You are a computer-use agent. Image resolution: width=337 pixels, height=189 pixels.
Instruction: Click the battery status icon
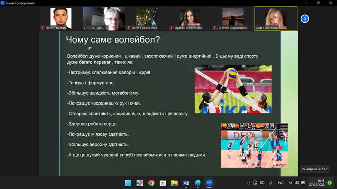303,183
